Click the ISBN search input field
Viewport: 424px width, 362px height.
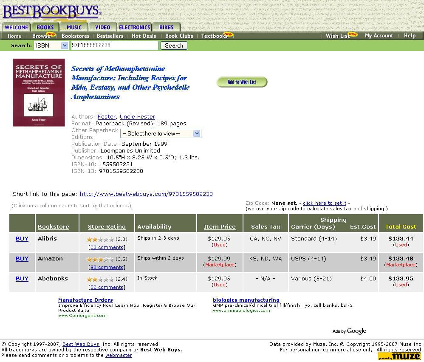click(114, 45)
